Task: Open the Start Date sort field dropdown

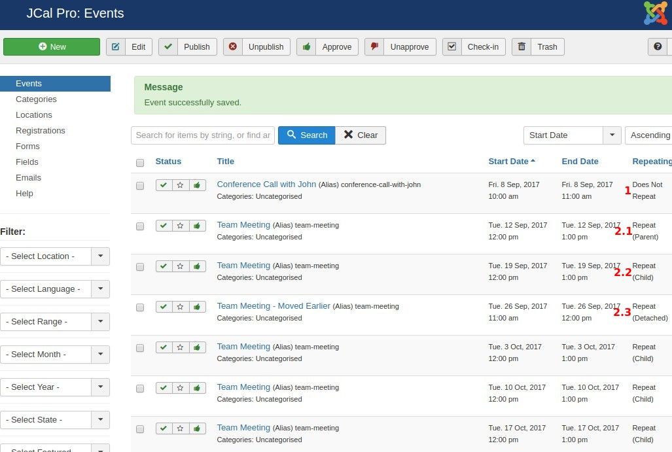Action: click(x=572, y=135)
